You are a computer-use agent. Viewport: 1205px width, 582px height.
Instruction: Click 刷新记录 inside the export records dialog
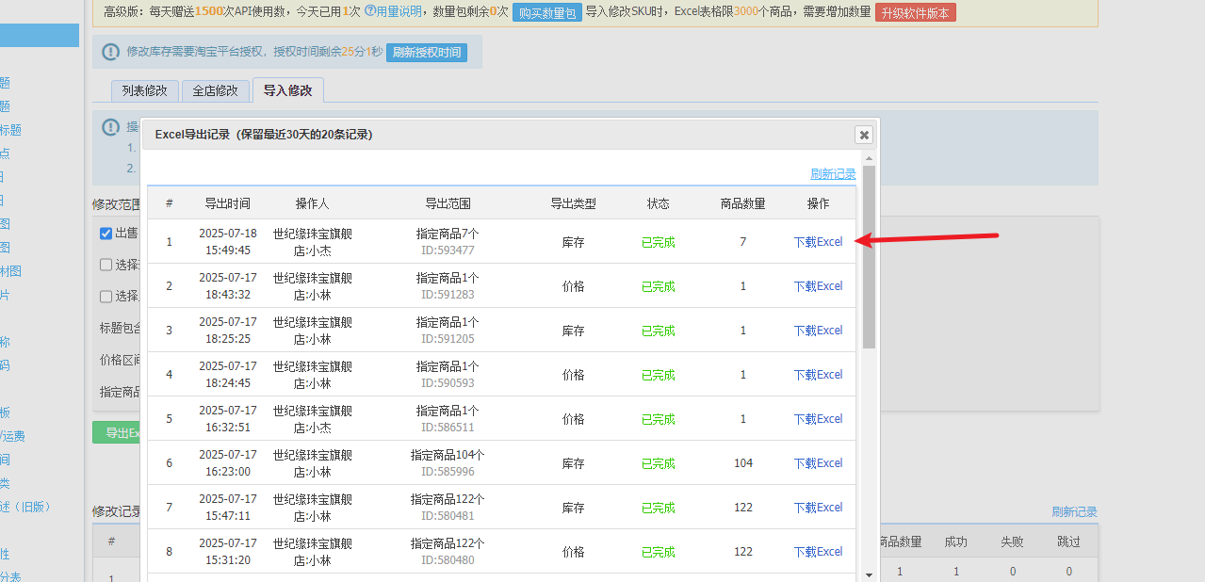[833, 174]
